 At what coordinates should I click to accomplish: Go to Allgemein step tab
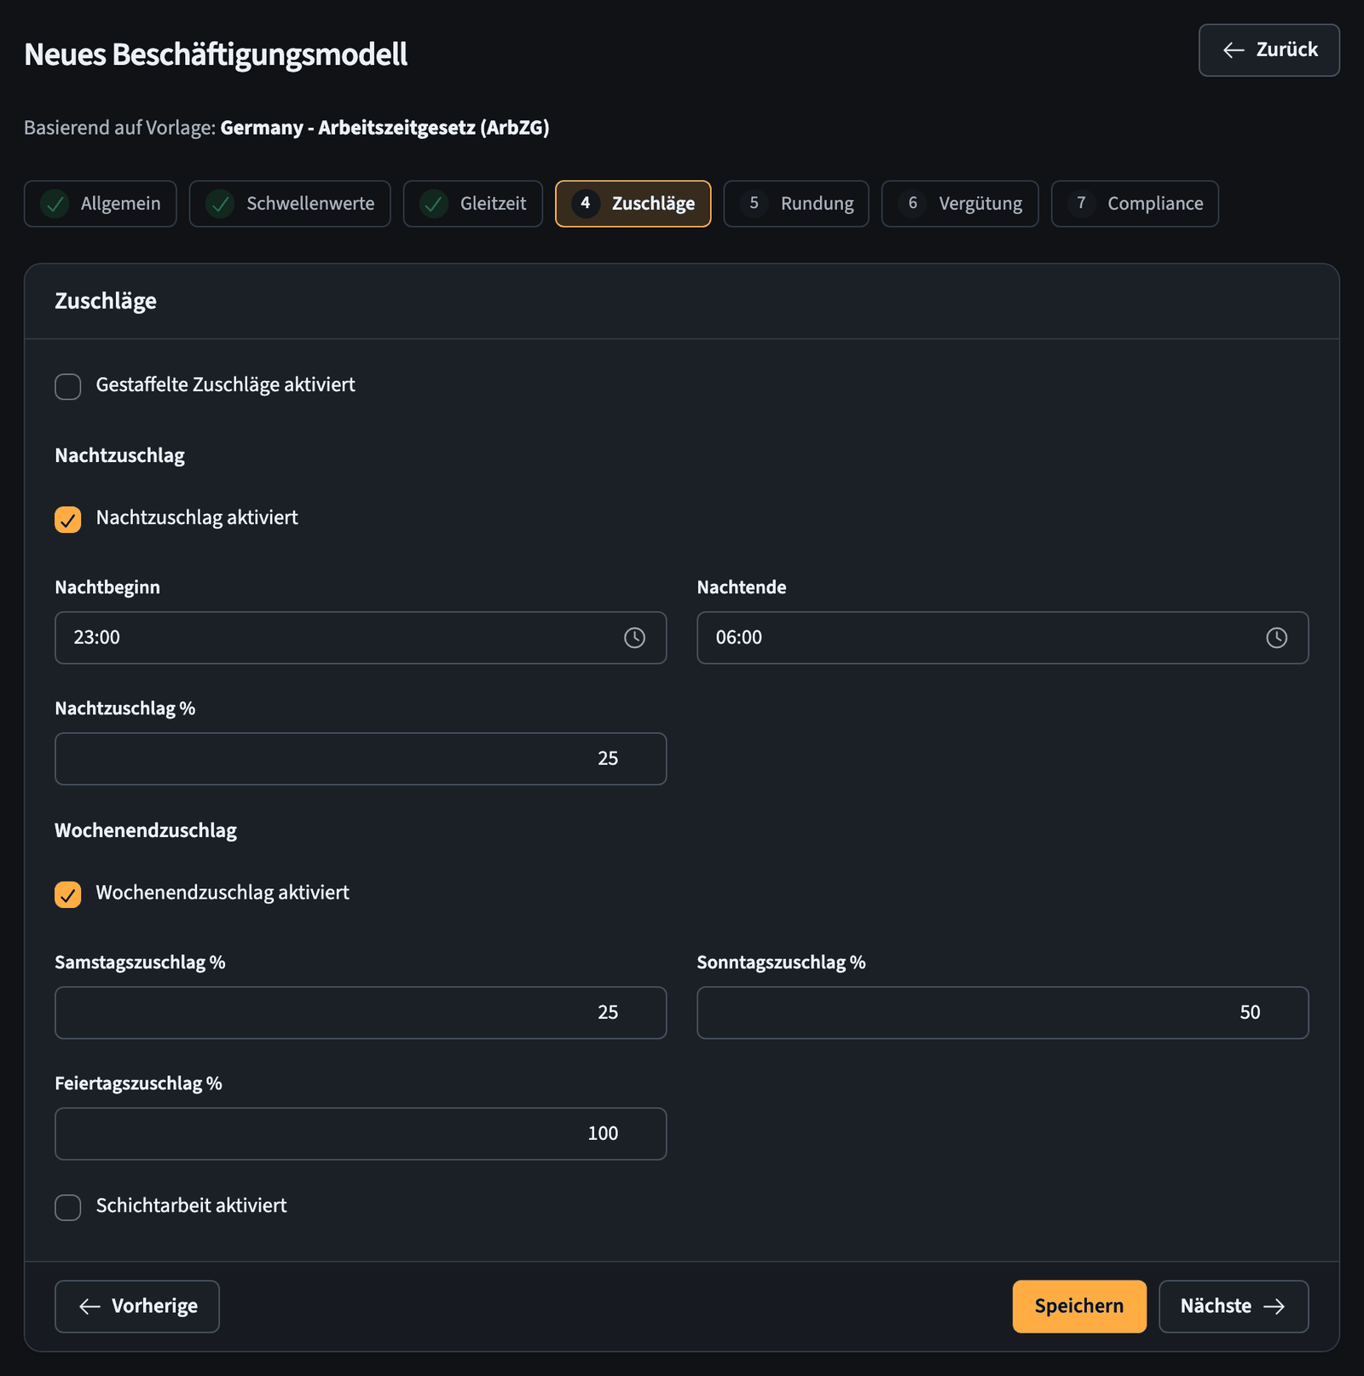(101, 204)
